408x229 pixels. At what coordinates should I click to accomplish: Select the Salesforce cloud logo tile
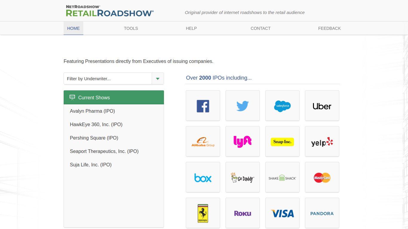pyautogui.click(x=282, y=106)
